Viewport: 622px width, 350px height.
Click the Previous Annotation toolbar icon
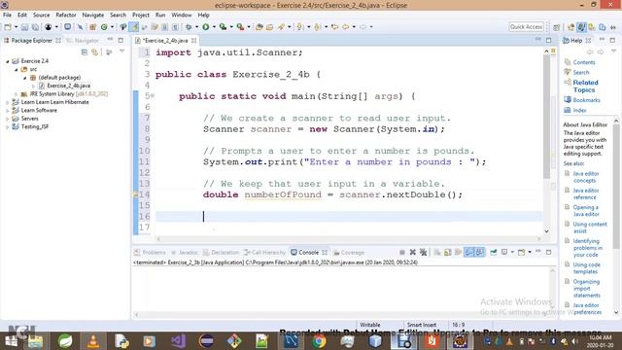tap(317, 27)
